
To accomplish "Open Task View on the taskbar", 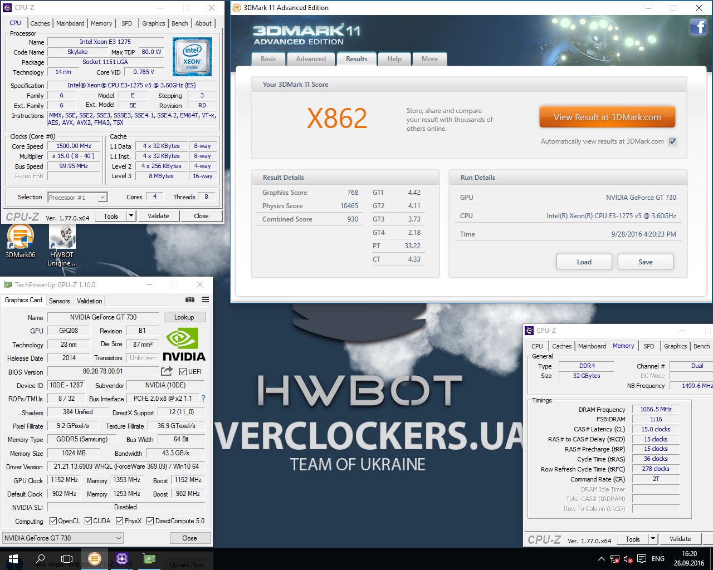I will click(67, 559).
